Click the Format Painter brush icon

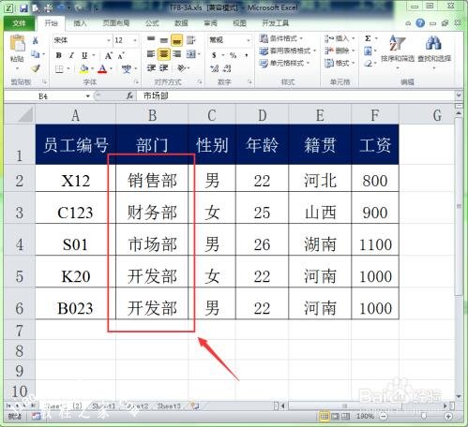coord(36,68)
